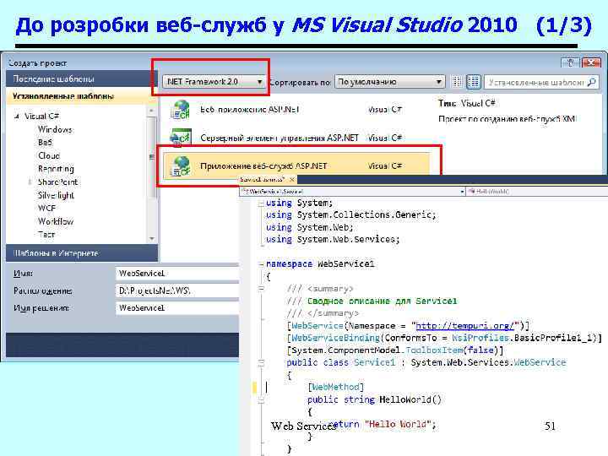
Task: Collapse the summary comment block
Action: click(261, 289)
